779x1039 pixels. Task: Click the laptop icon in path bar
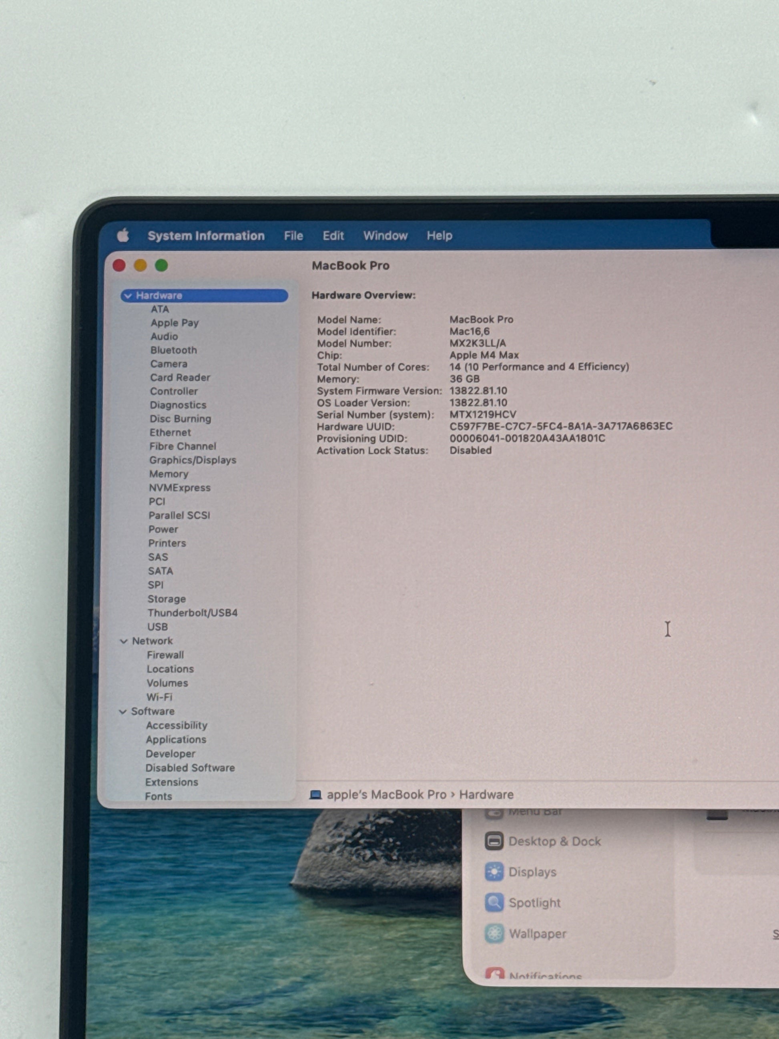[x=315, y=795]
